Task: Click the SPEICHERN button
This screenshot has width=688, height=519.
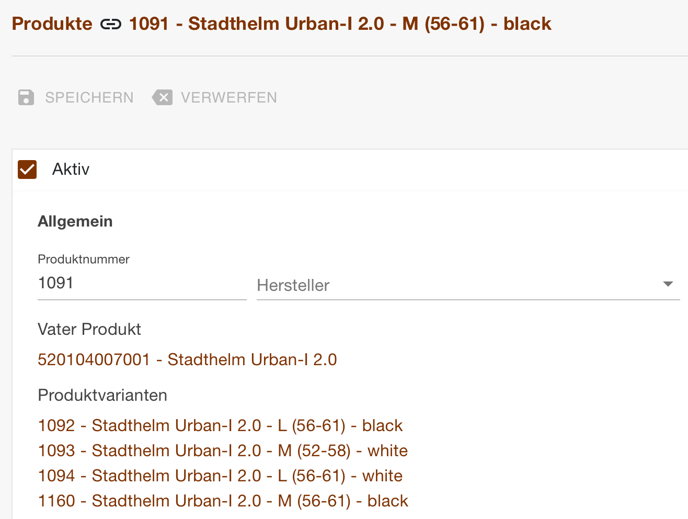Action: click(x=89, y=97)
